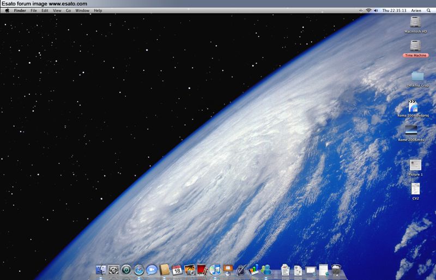The width and height of the screenshot is (436, 280).
Task: Launch iCal calendar showing 18
Action: tap(177, 270)
